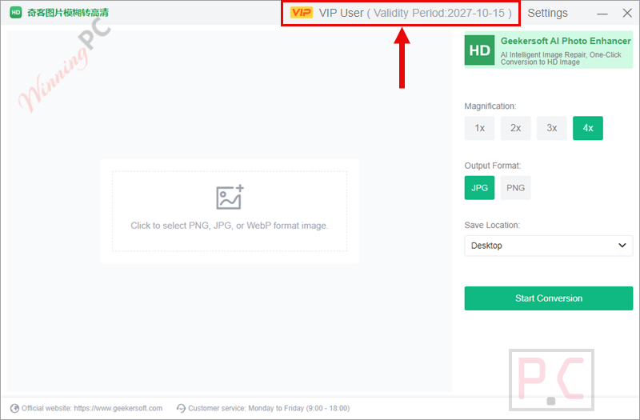This screenshot has width=640, height=420.
Task: Click the large HD banner logo
Action: click(479, 50)
